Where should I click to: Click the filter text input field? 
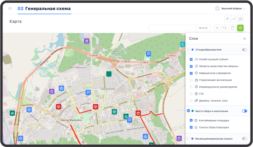click(x=172, y=28)
